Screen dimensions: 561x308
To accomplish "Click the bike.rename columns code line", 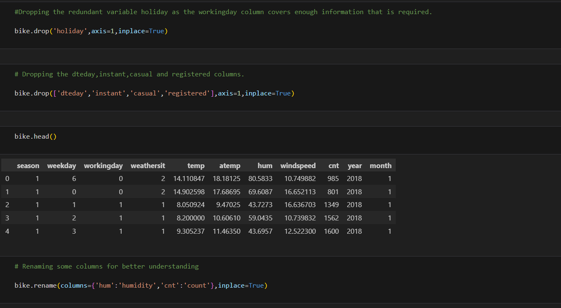I will [x=141, y=286].
